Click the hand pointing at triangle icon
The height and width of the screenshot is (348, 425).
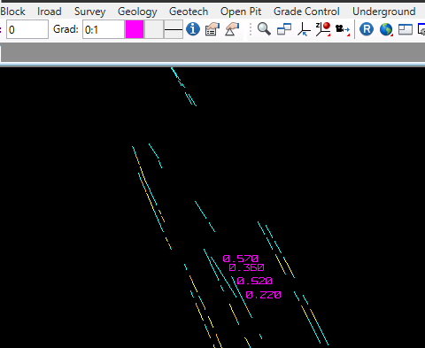click(x=232, y=29)
